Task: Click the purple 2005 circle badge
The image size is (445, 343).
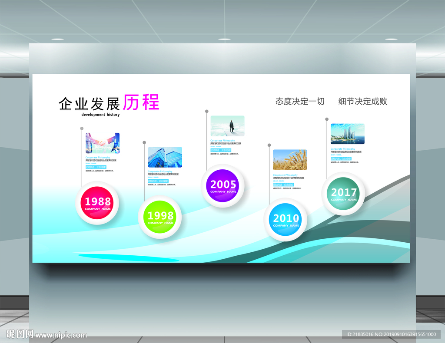Action: click(x=223, y=186)
